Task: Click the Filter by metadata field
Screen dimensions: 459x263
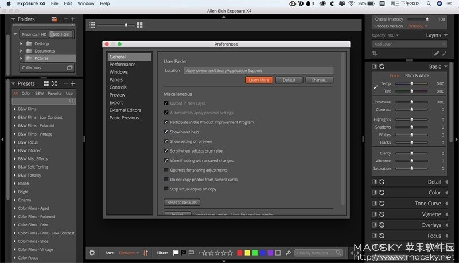Action: click(x=318, y=253)
